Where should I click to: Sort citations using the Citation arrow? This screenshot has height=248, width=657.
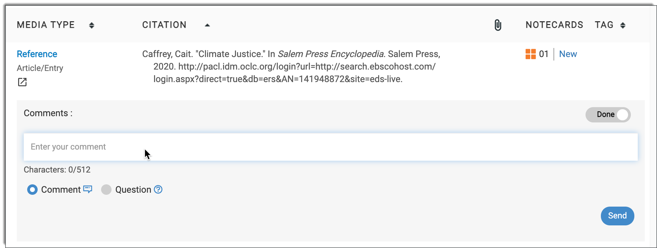207,25
